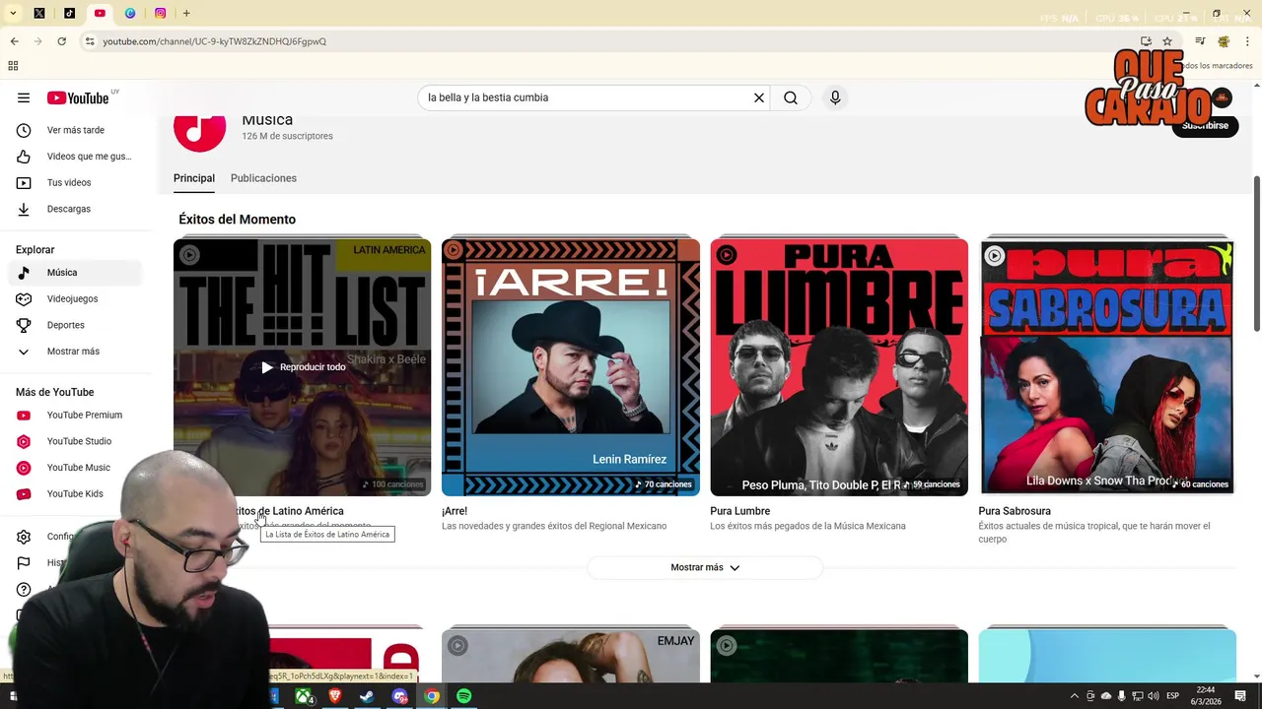Click the channel's Música avatar icon

coord(199,133)
